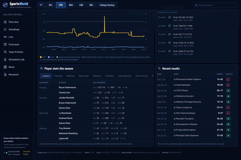241x160 pixels.
Task: Open the Interceptions stats tab
Action: 125,76
